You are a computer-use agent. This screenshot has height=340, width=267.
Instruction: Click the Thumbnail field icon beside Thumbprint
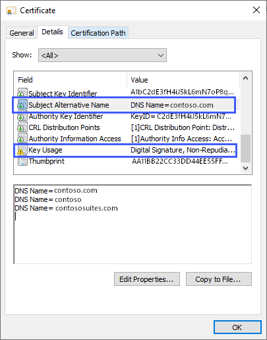pyautogui.click(x=22, y=161)
